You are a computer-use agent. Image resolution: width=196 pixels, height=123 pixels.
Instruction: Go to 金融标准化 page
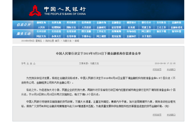[x=176, y=27]
